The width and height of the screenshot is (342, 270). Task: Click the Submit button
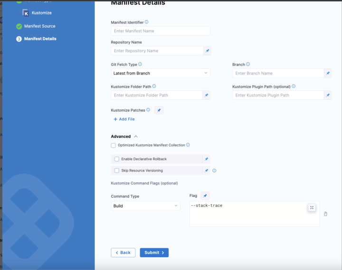tap(154, 252)
